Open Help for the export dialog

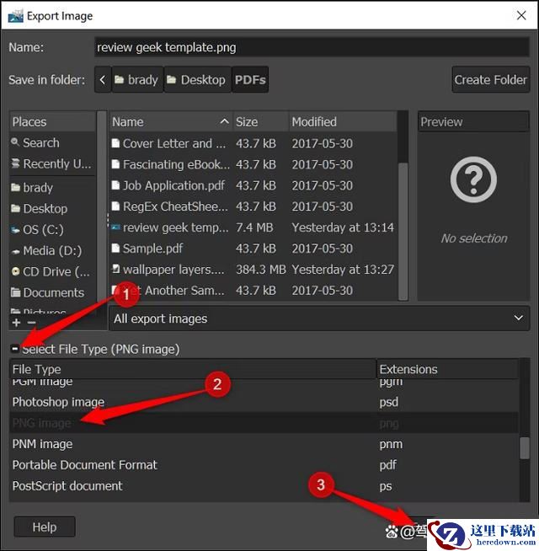point(45,527)
